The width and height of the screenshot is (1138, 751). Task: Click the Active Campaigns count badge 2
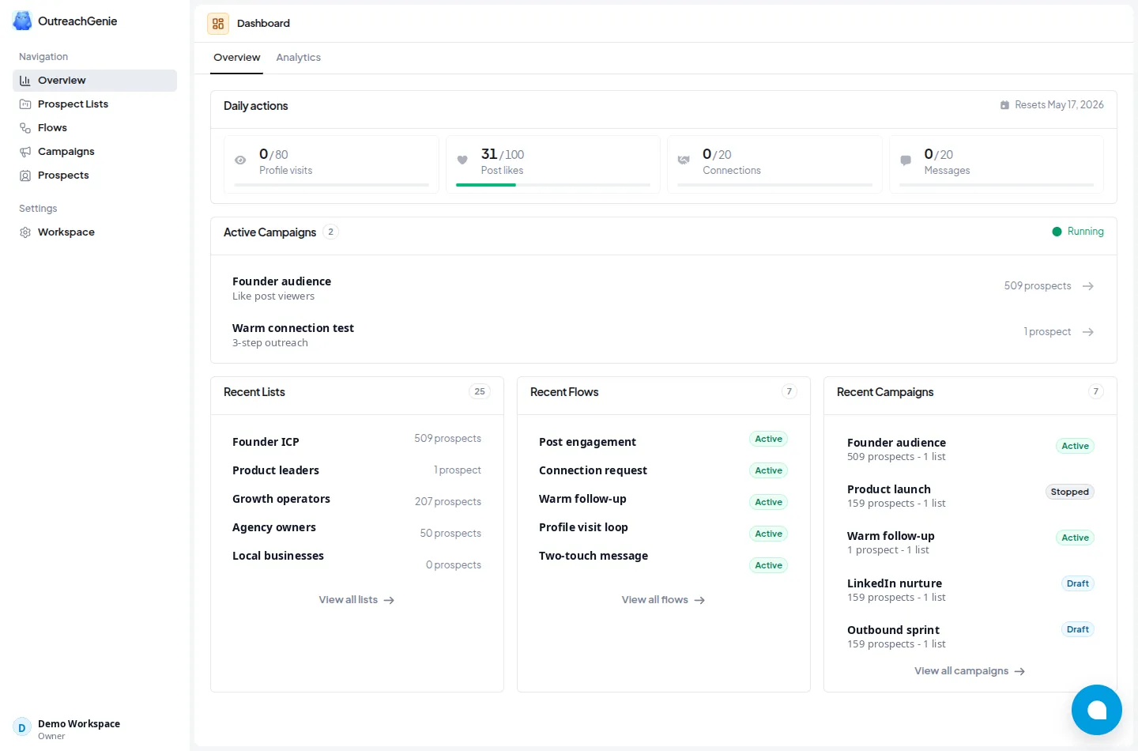click(x=330, y=232)
